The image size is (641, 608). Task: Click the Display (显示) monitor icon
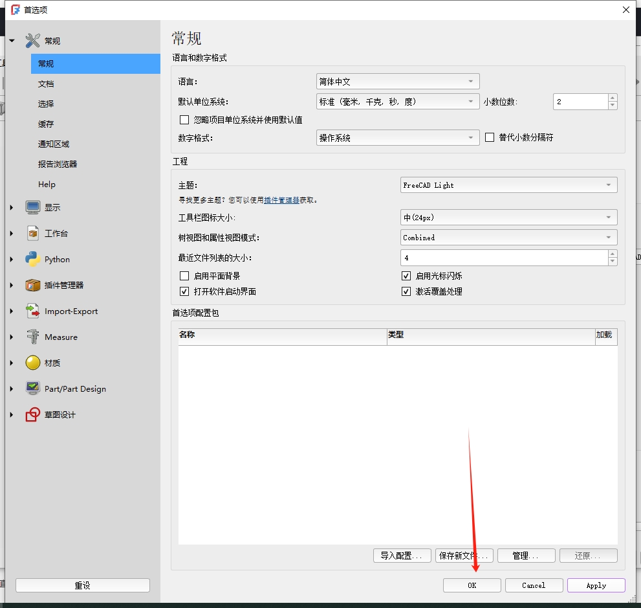click(x=33, y=207)
